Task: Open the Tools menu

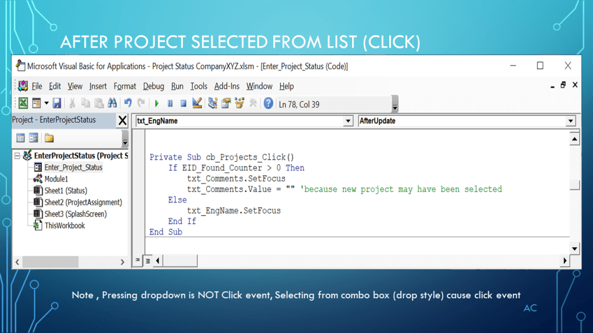Action: click(x=199, y=86)
